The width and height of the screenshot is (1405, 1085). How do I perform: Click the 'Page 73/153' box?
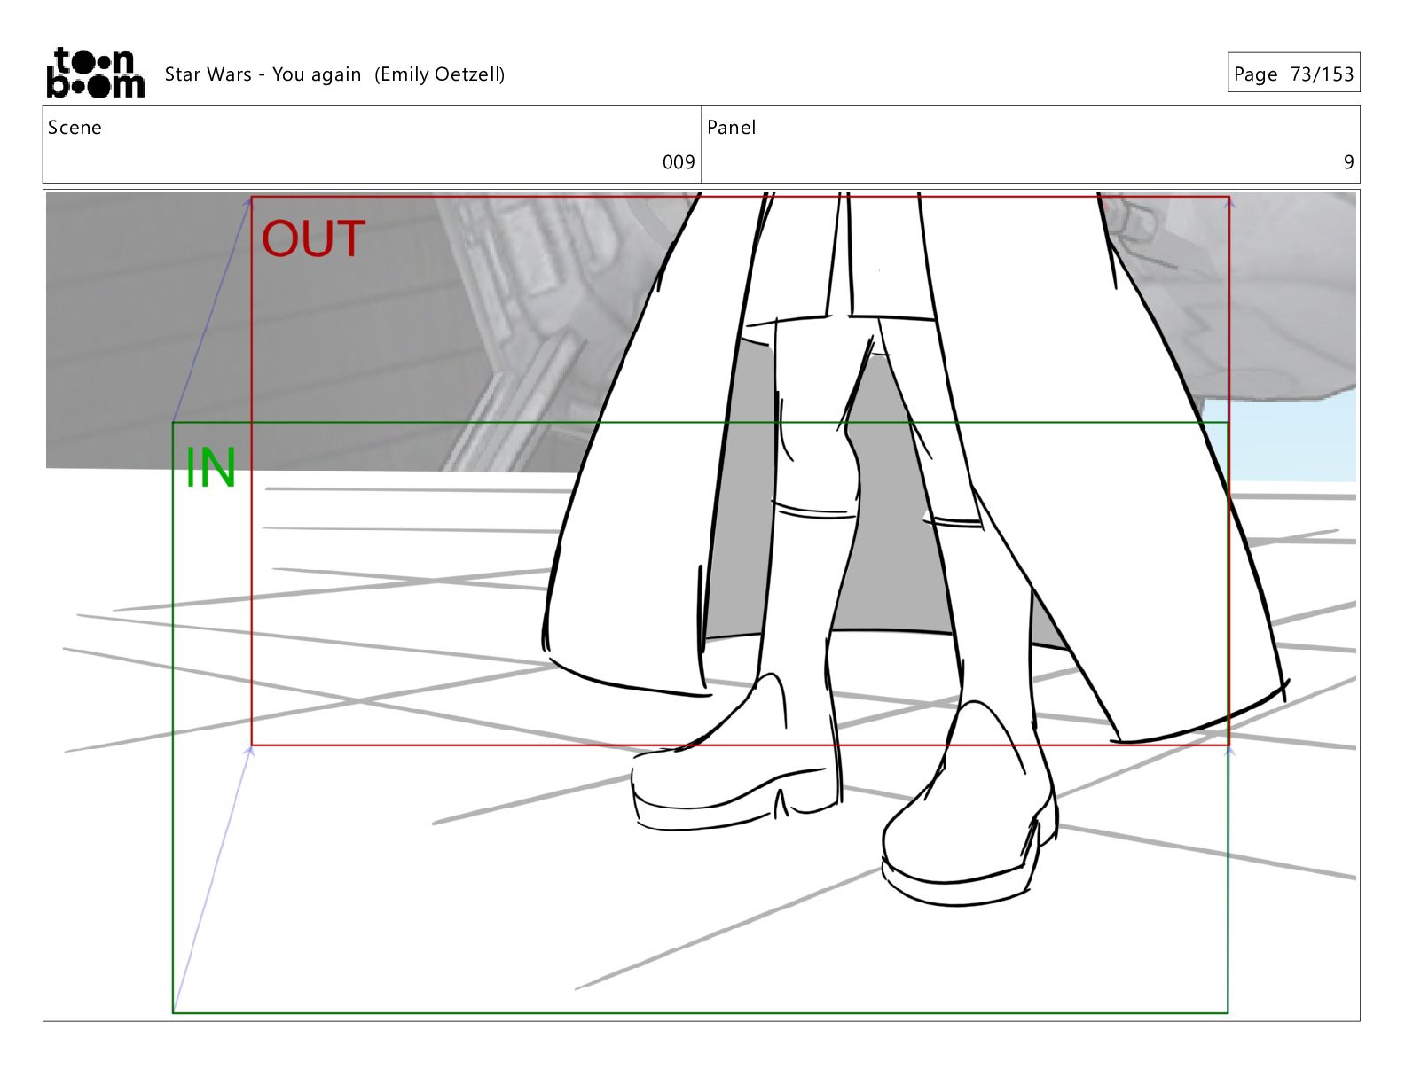click(1293, 74)
